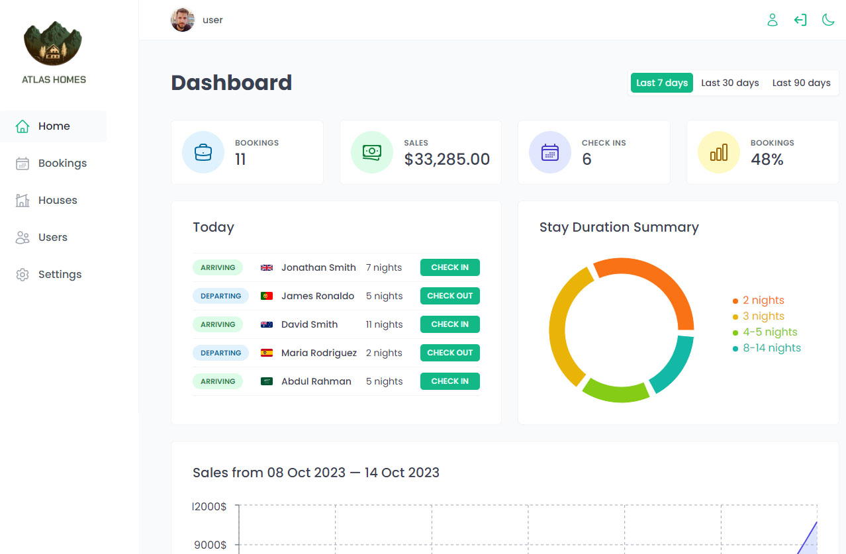Check out Maria Rodriguez
Screen dimensions: 846x554
click(450, 353)
